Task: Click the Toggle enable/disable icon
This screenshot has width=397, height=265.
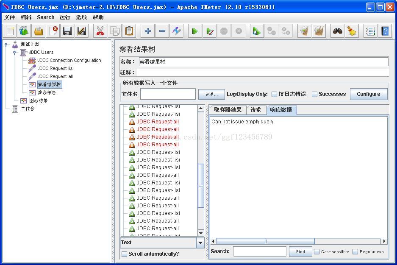Action: [177, 31]
